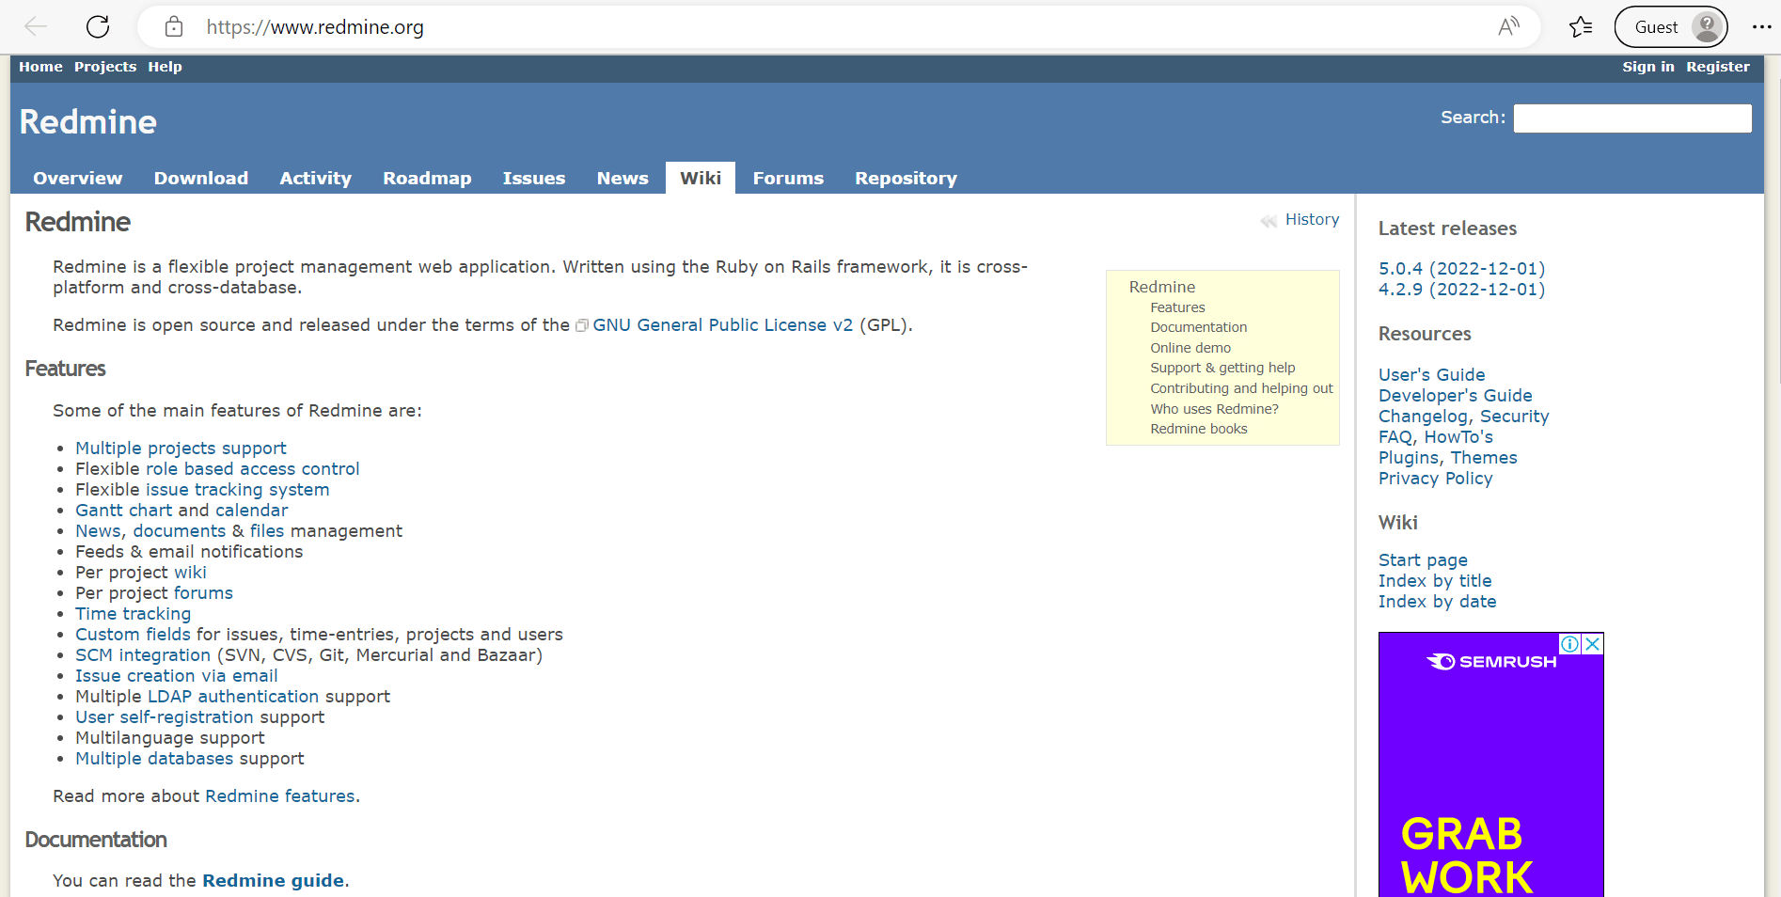1781x897 pixels.
Task: Jump to Features in table of contents
Action: [1177, 307]
